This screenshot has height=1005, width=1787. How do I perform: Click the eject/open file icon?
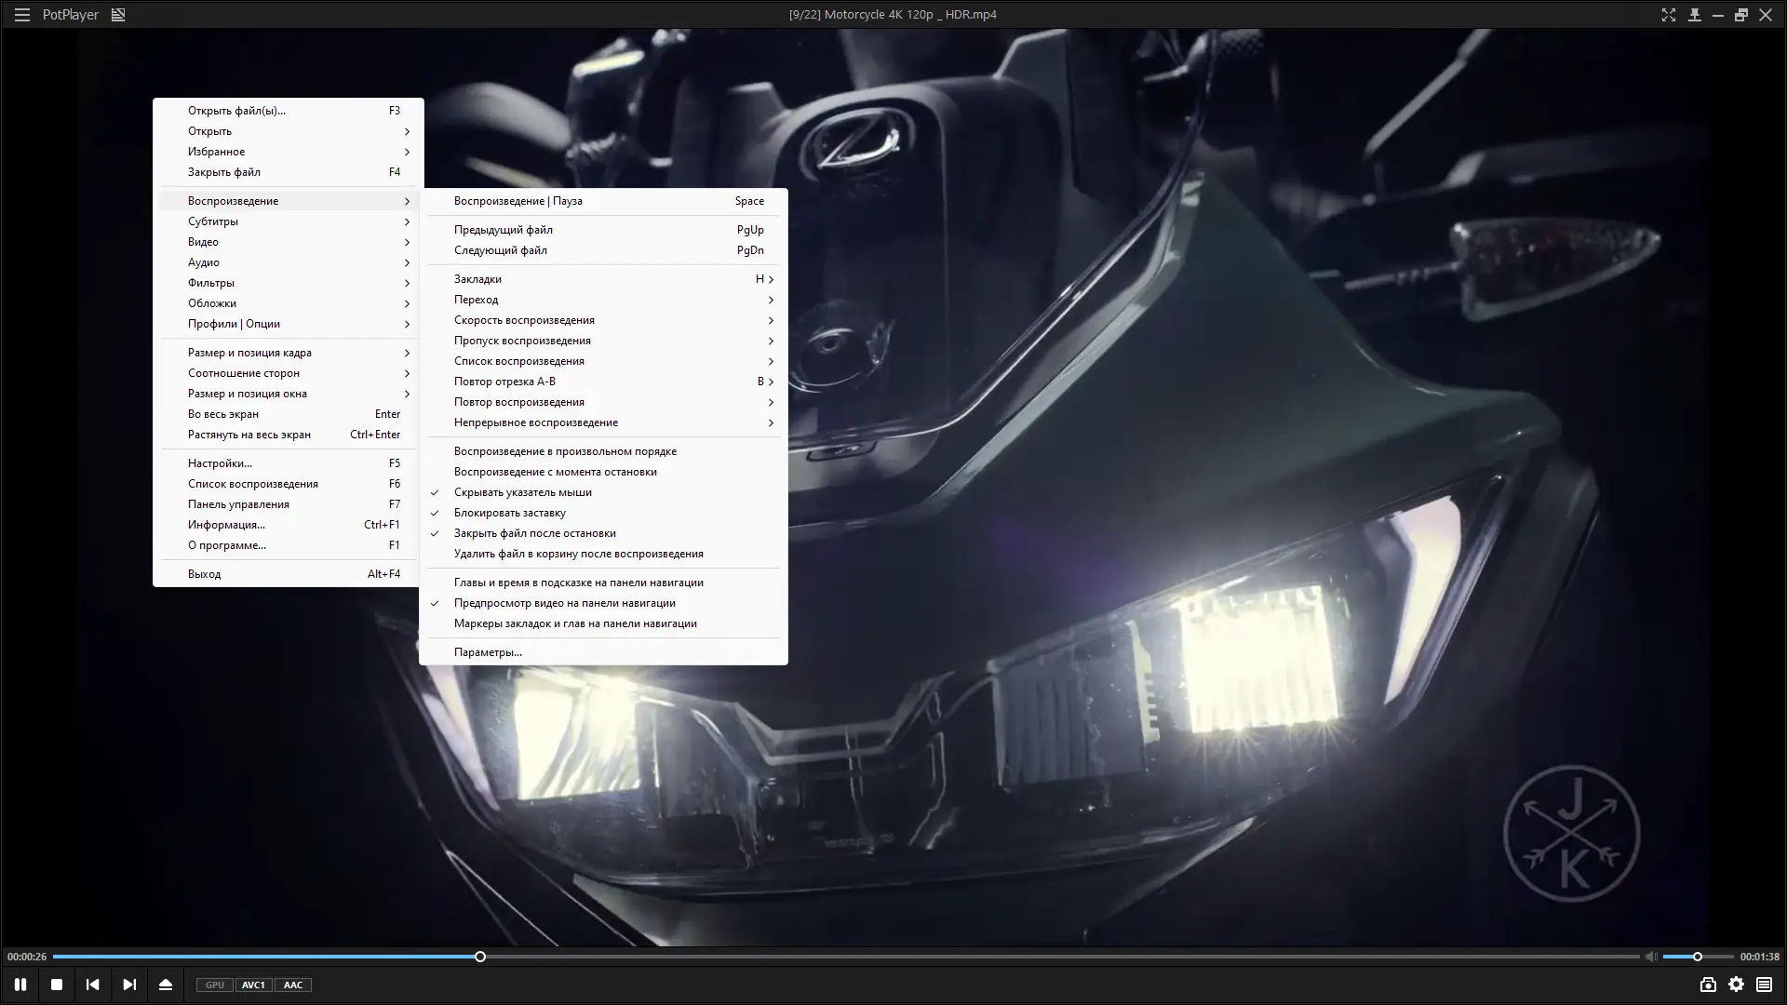(x=166, y=985)
